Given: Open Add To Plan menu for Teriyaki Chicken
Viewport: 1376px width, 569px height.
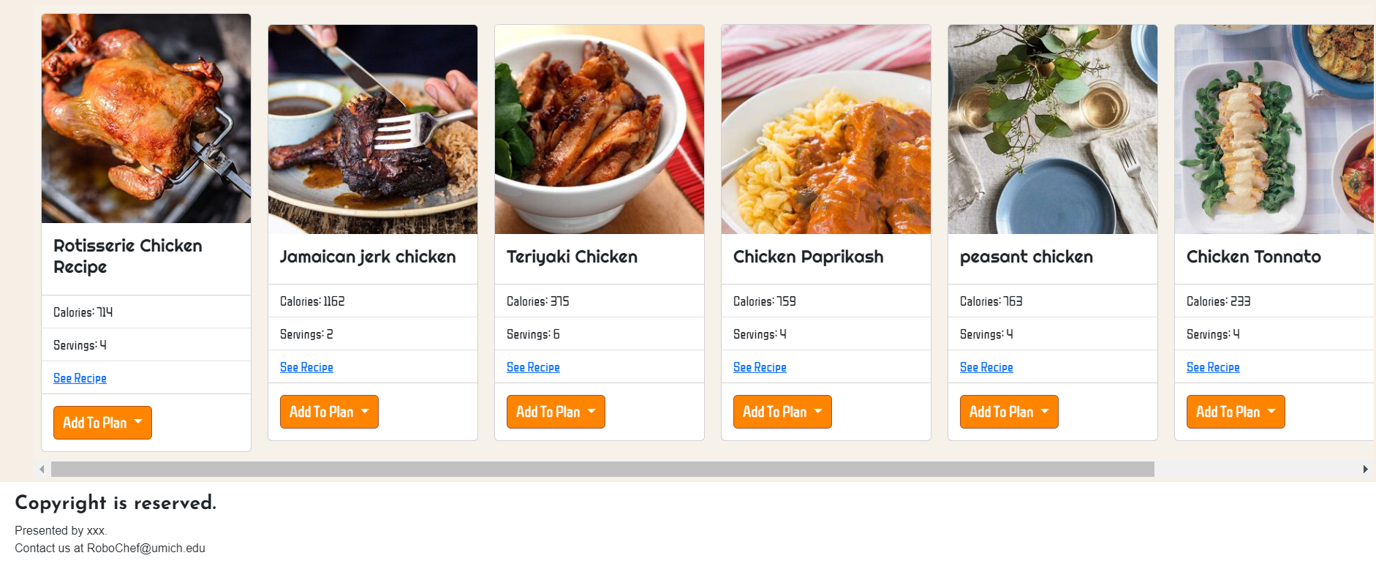Looking at the screenshot, I should (556, 412).
